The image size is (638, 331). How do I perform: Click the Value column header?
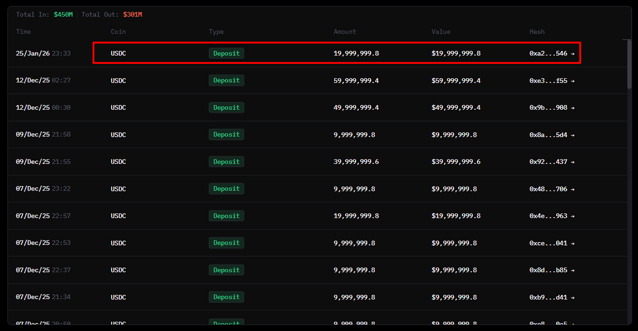(441, 32)
